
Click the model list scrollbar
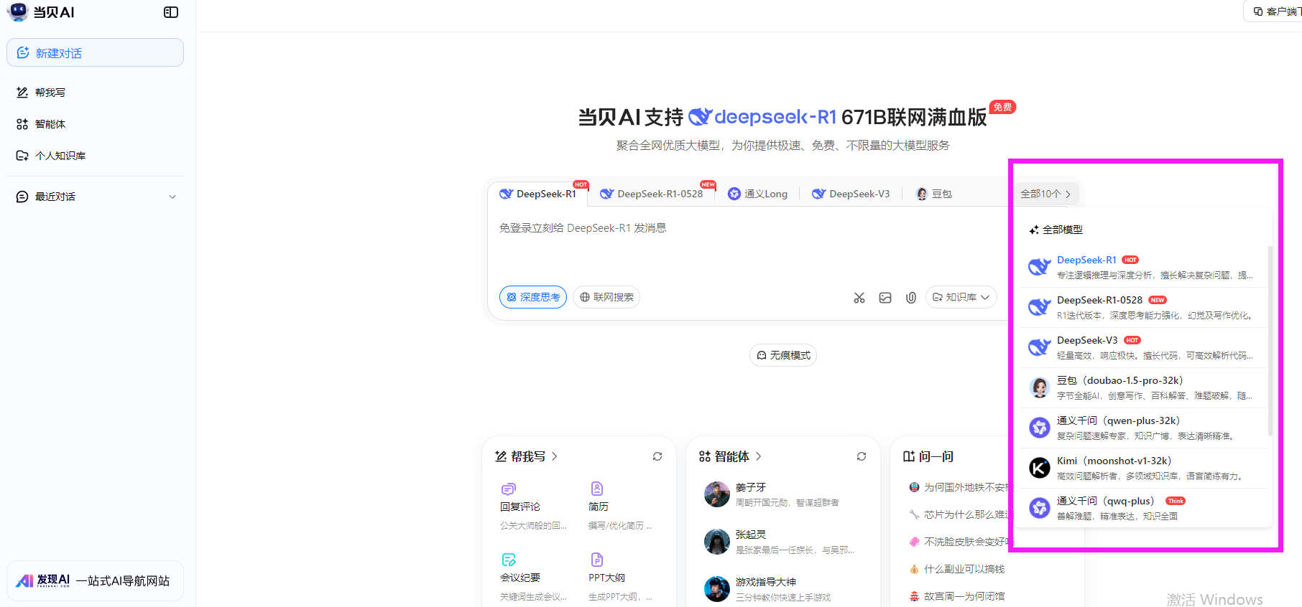tap(1270, 341)
